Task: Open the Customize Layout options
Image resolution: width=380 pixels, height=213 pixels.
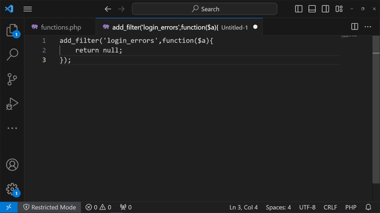Action: pos(339,9)
